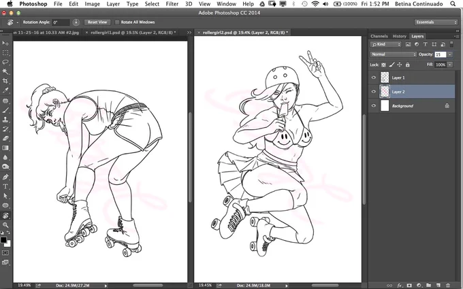Add a layer mask
Screen dimensions: 463x289
click(x=409, y=285)
